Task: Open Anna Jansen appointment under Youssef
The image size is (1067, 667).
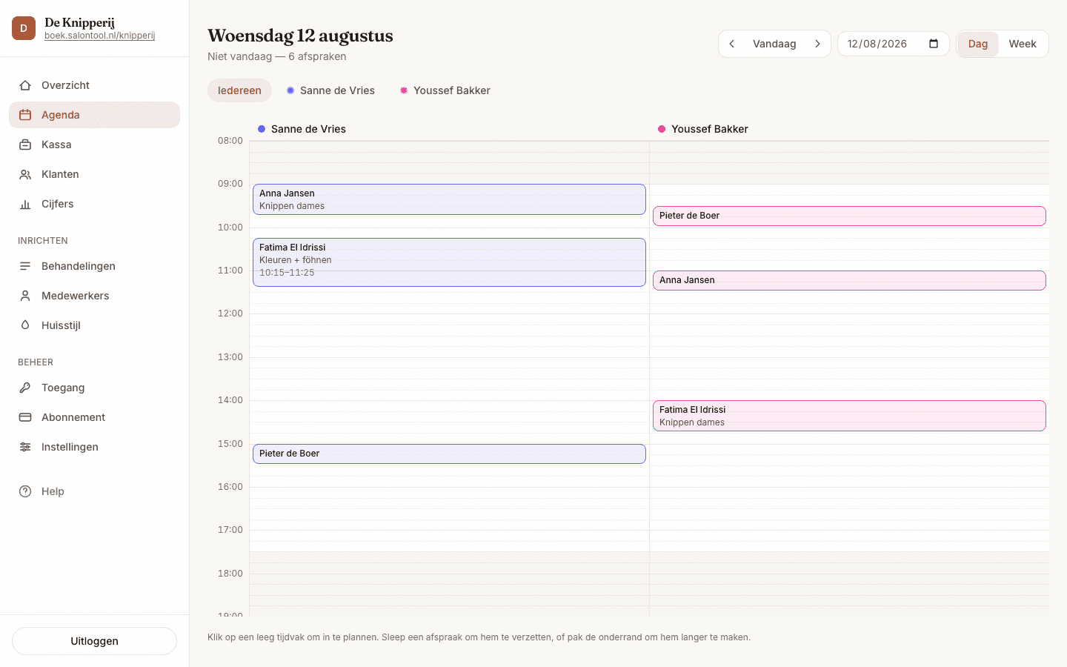Action: coord(849,280)
